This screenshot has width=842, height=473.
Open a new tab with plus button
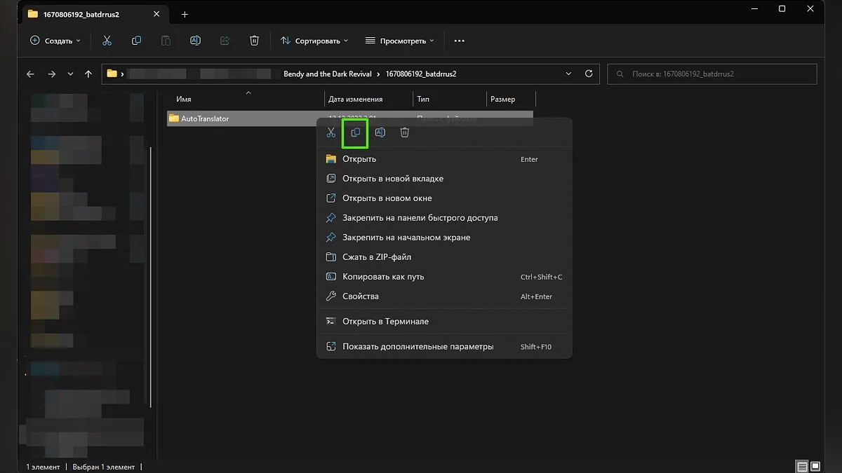click(x=185, y=14)
